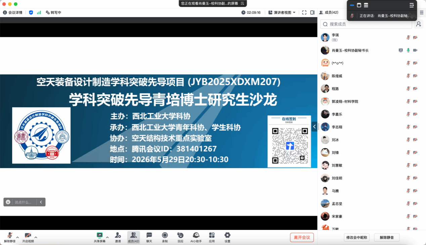This screenshot has width=426, height=245.
Task: Select member 孟志坚 in the list
Action: 372,204
